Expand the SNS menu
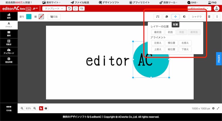The width and height of the screenshot is (222, 121). (x=193, y=2)
